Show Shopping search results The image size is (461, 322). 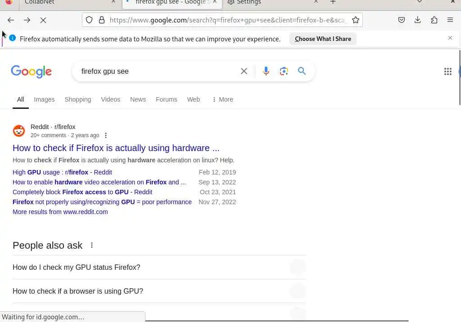click(77, 99)
